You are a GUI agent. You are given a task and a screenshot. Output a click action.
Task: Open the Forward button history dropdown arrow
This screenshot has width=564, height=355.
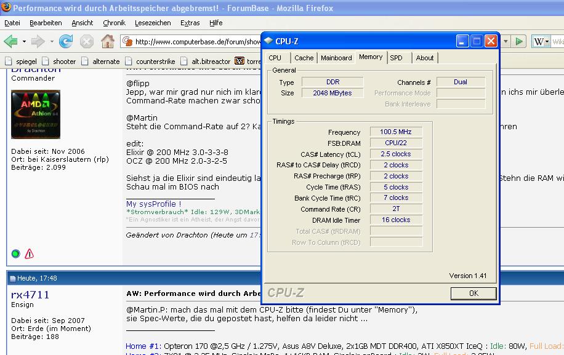52,42
